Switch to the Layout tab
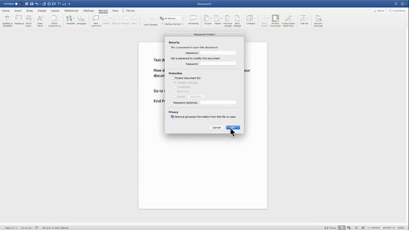 click(55, 11)
